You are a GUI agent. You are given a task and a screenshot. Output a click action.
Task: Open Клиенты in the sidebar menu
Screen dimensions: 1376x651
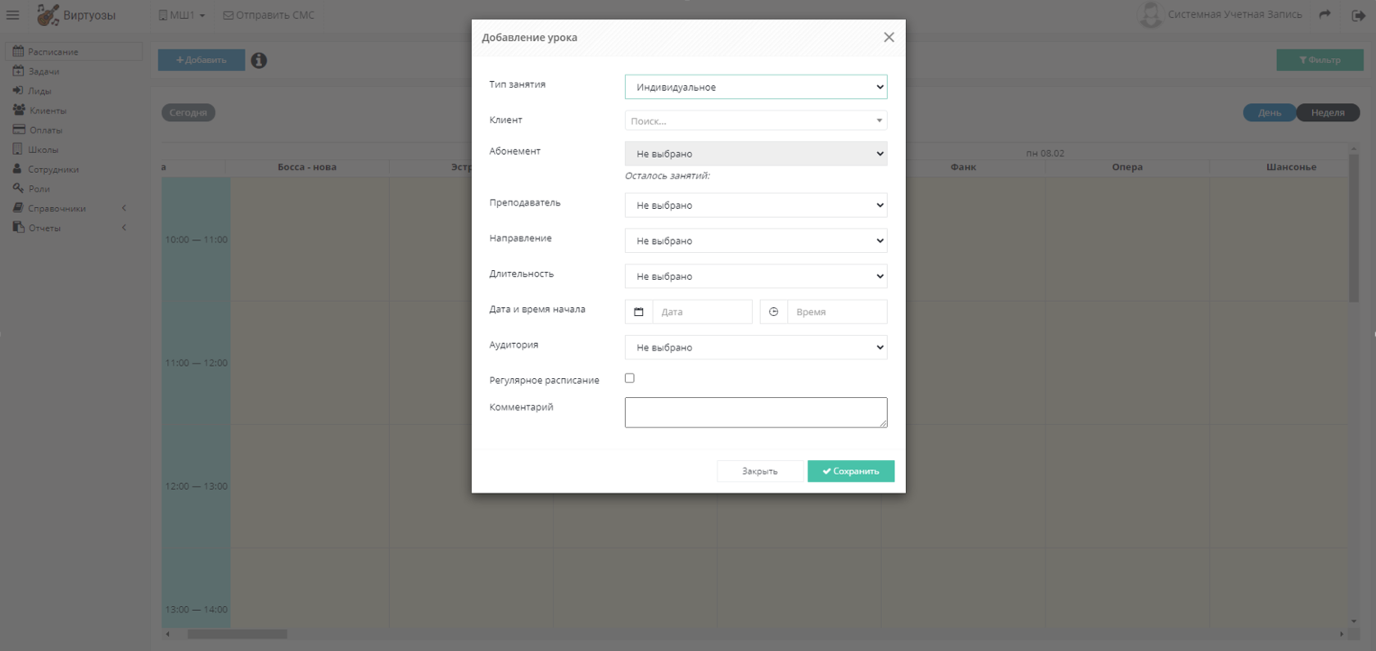coord(48,111)
